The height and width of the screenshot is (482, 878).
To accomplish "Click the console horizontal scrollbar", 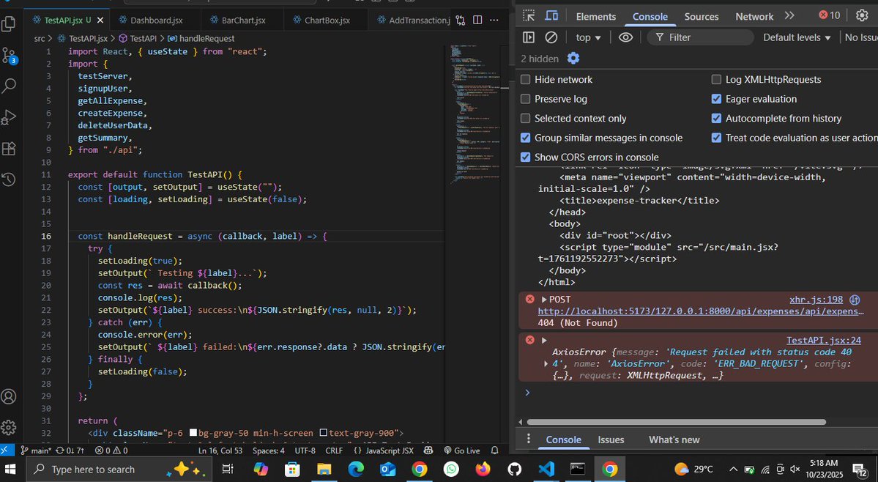I will pos(677,421).
